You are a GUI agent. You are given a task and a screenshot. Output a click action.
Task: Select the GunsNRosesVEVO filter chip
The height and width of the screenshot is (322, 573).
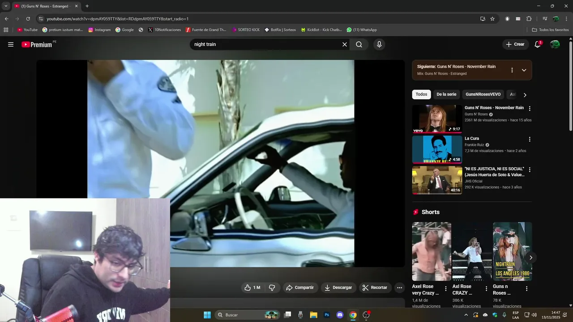tap(483, 94)
